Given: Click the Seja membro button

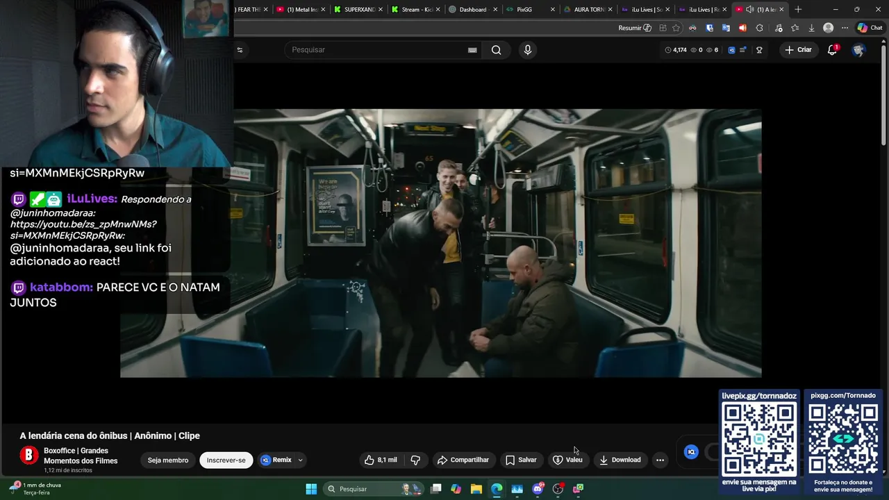Looking at the screenshot, I should coord(167,460).
